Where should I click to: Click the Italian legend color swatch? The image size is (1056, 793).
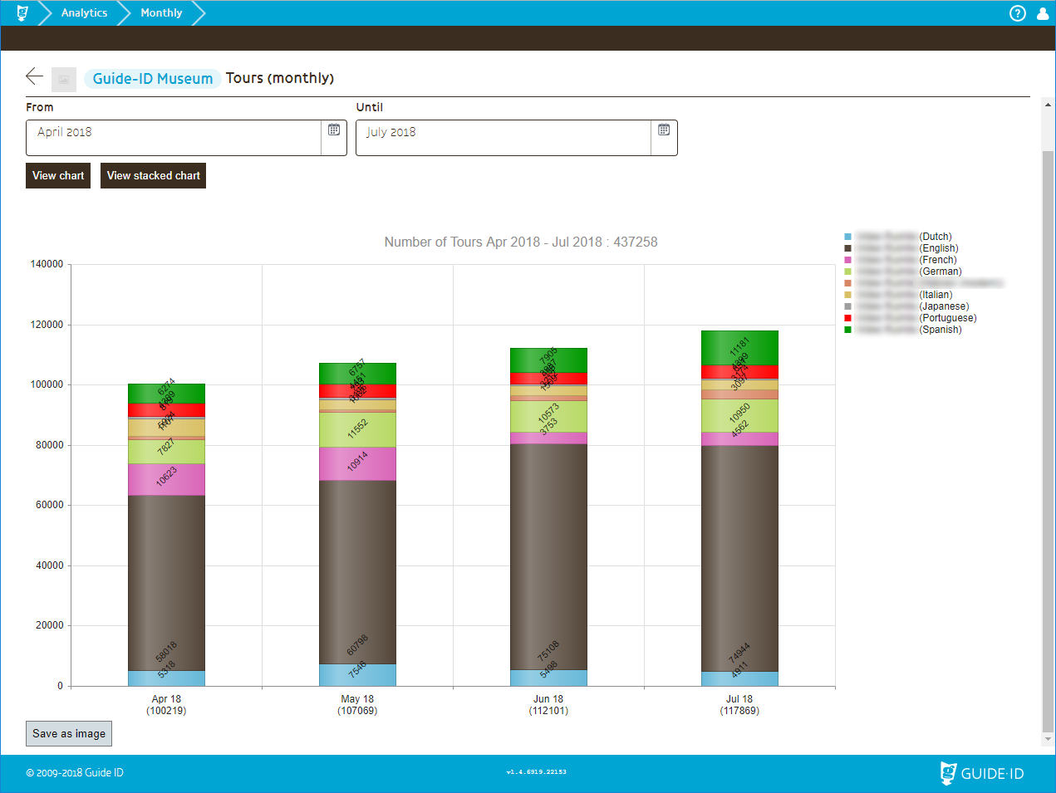(x=847, y=295)
